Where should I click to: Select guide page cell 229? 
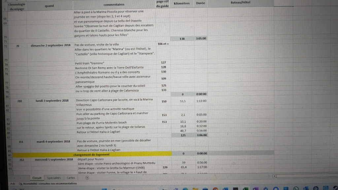(x=165, y=167)
